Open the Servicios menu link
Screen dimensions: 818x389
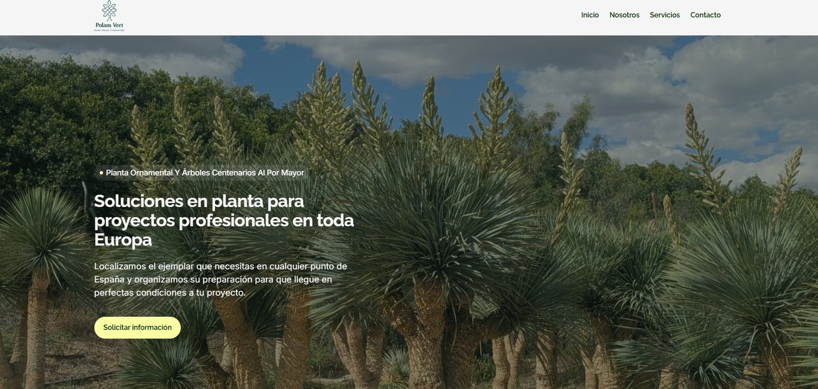(665, 15)
